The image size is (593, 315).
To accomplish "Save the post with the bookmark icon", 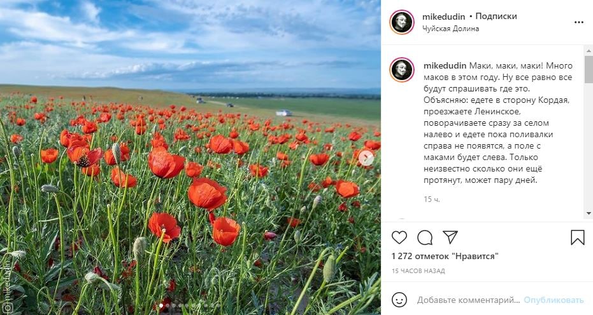I will [x=578, y=238].
